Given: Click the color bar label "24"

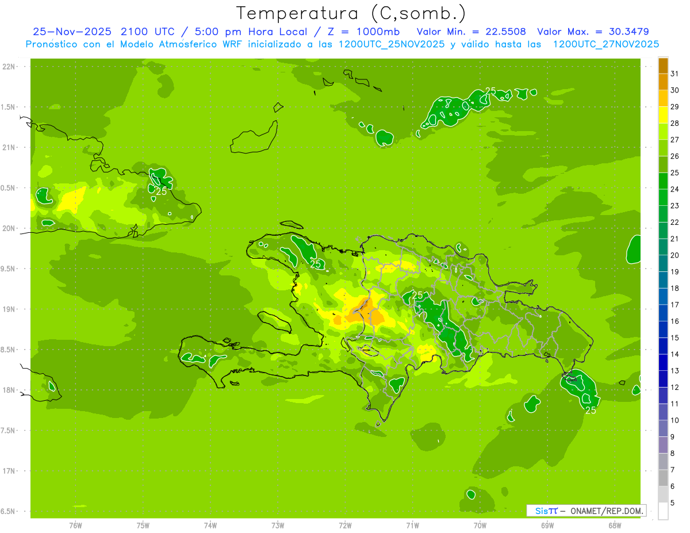Looking at the screenshot, I should pos(675,189).
